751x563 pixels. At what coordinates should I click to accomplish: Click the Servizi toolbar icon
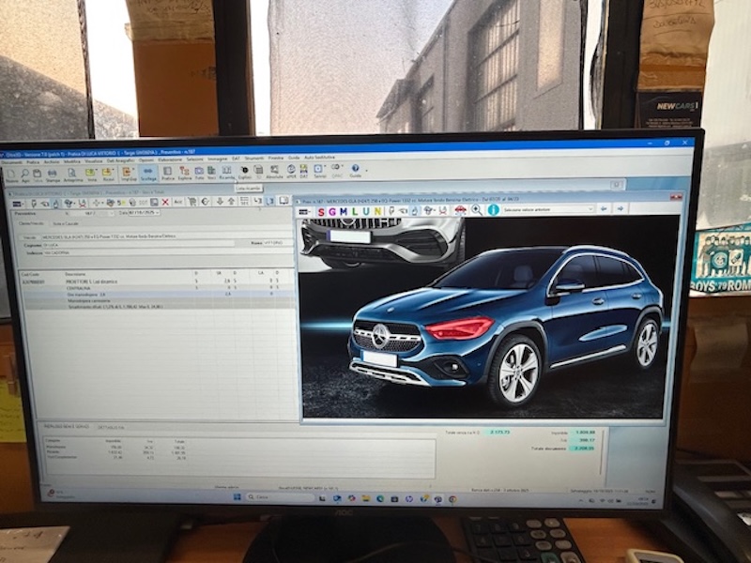coord(319,172)
